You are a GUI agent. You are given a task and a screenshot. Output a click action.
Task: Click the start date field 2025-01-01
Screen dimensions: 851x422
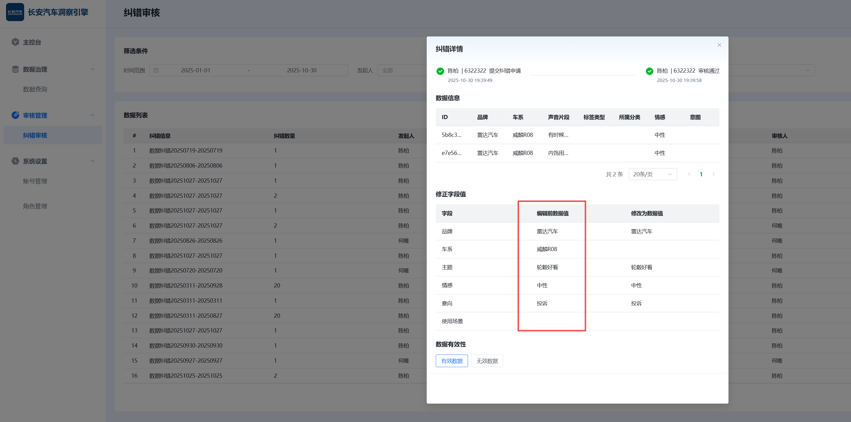point(195,70)
